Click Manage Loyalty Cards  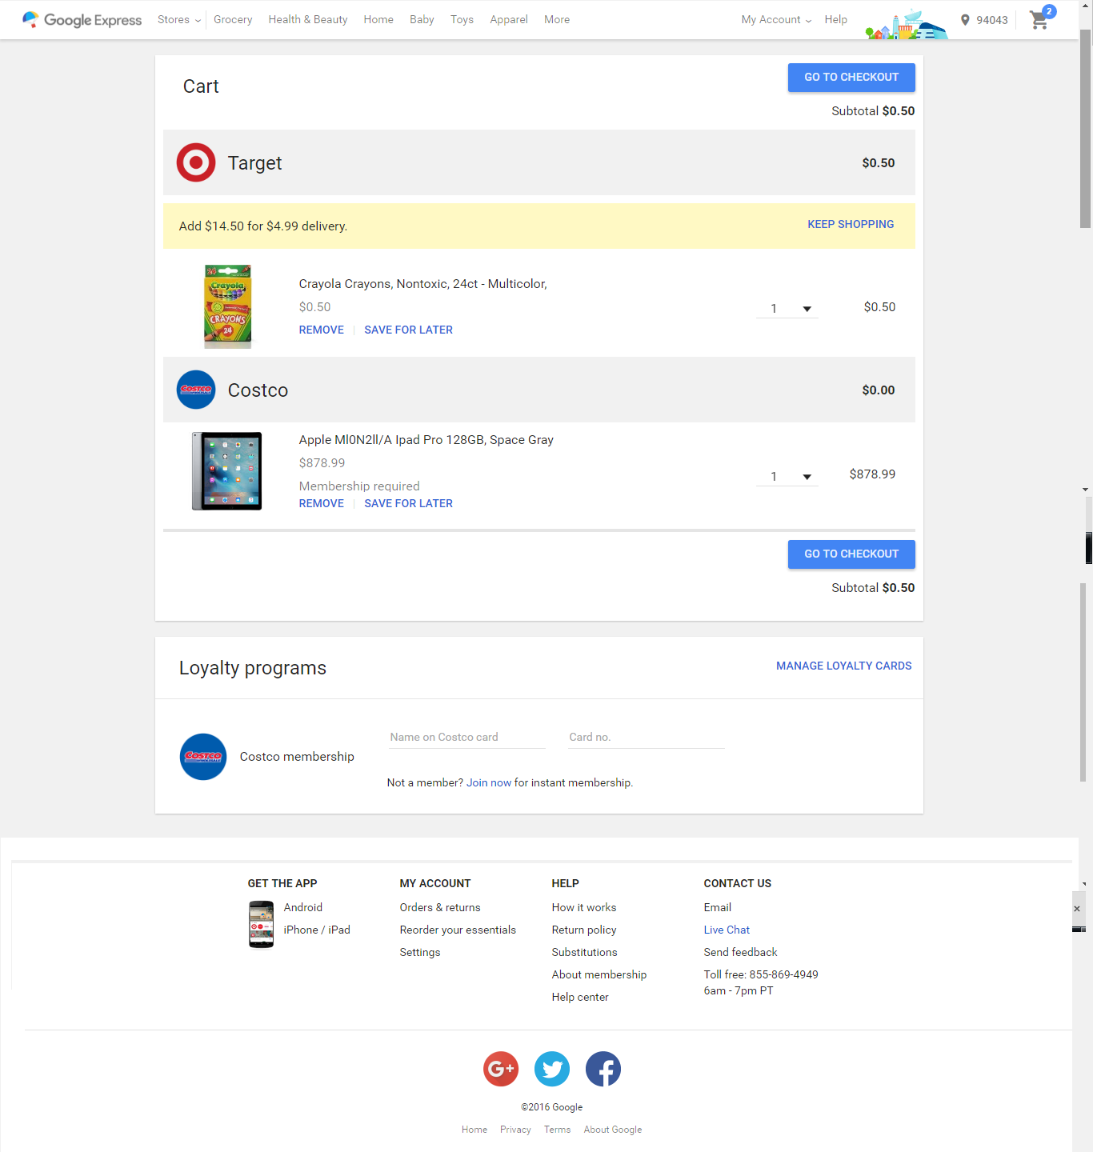pyautogui.click(x=844, y=666)
